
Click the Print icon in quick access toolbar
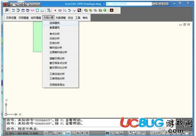[28, 5]
